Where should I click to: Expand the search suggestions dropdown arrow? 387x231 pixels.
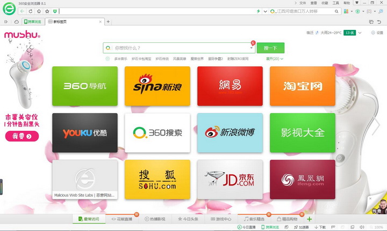(x=252, y=48)
